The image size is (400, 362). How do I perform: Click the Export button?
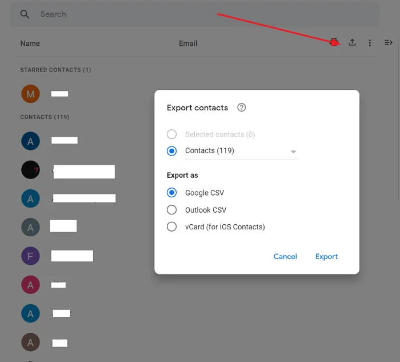pos(326,256)
